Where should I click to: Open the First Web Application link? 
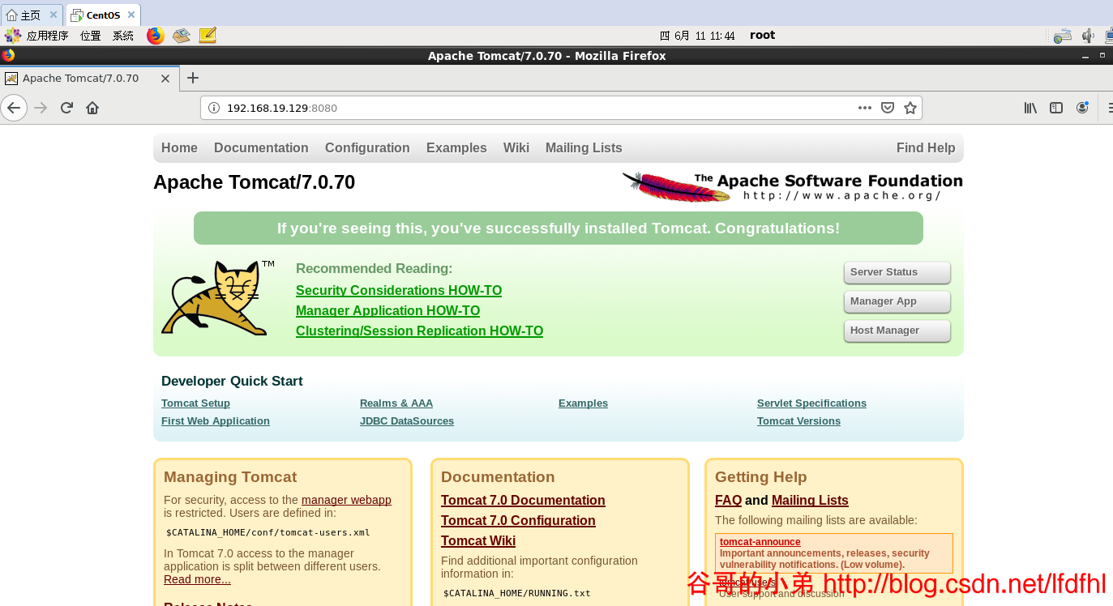(216, 421)
